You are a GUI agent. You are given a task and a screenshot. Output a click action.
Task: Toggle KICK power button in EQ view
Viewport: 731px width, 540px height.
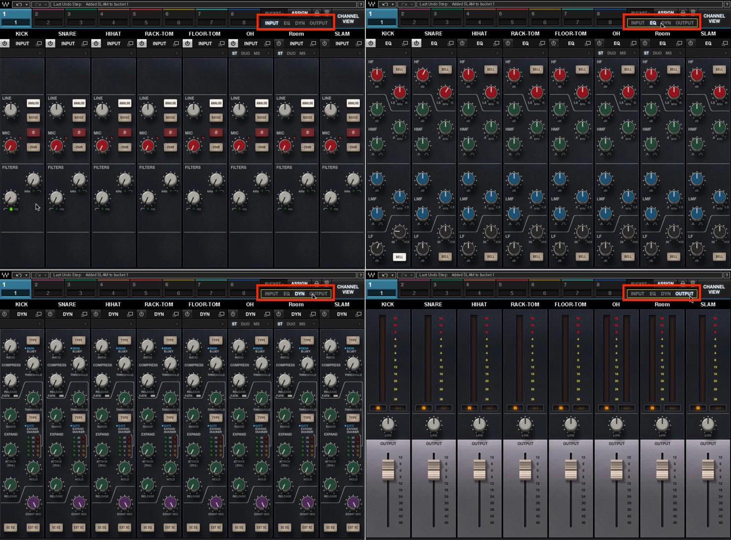click(370, 44)
